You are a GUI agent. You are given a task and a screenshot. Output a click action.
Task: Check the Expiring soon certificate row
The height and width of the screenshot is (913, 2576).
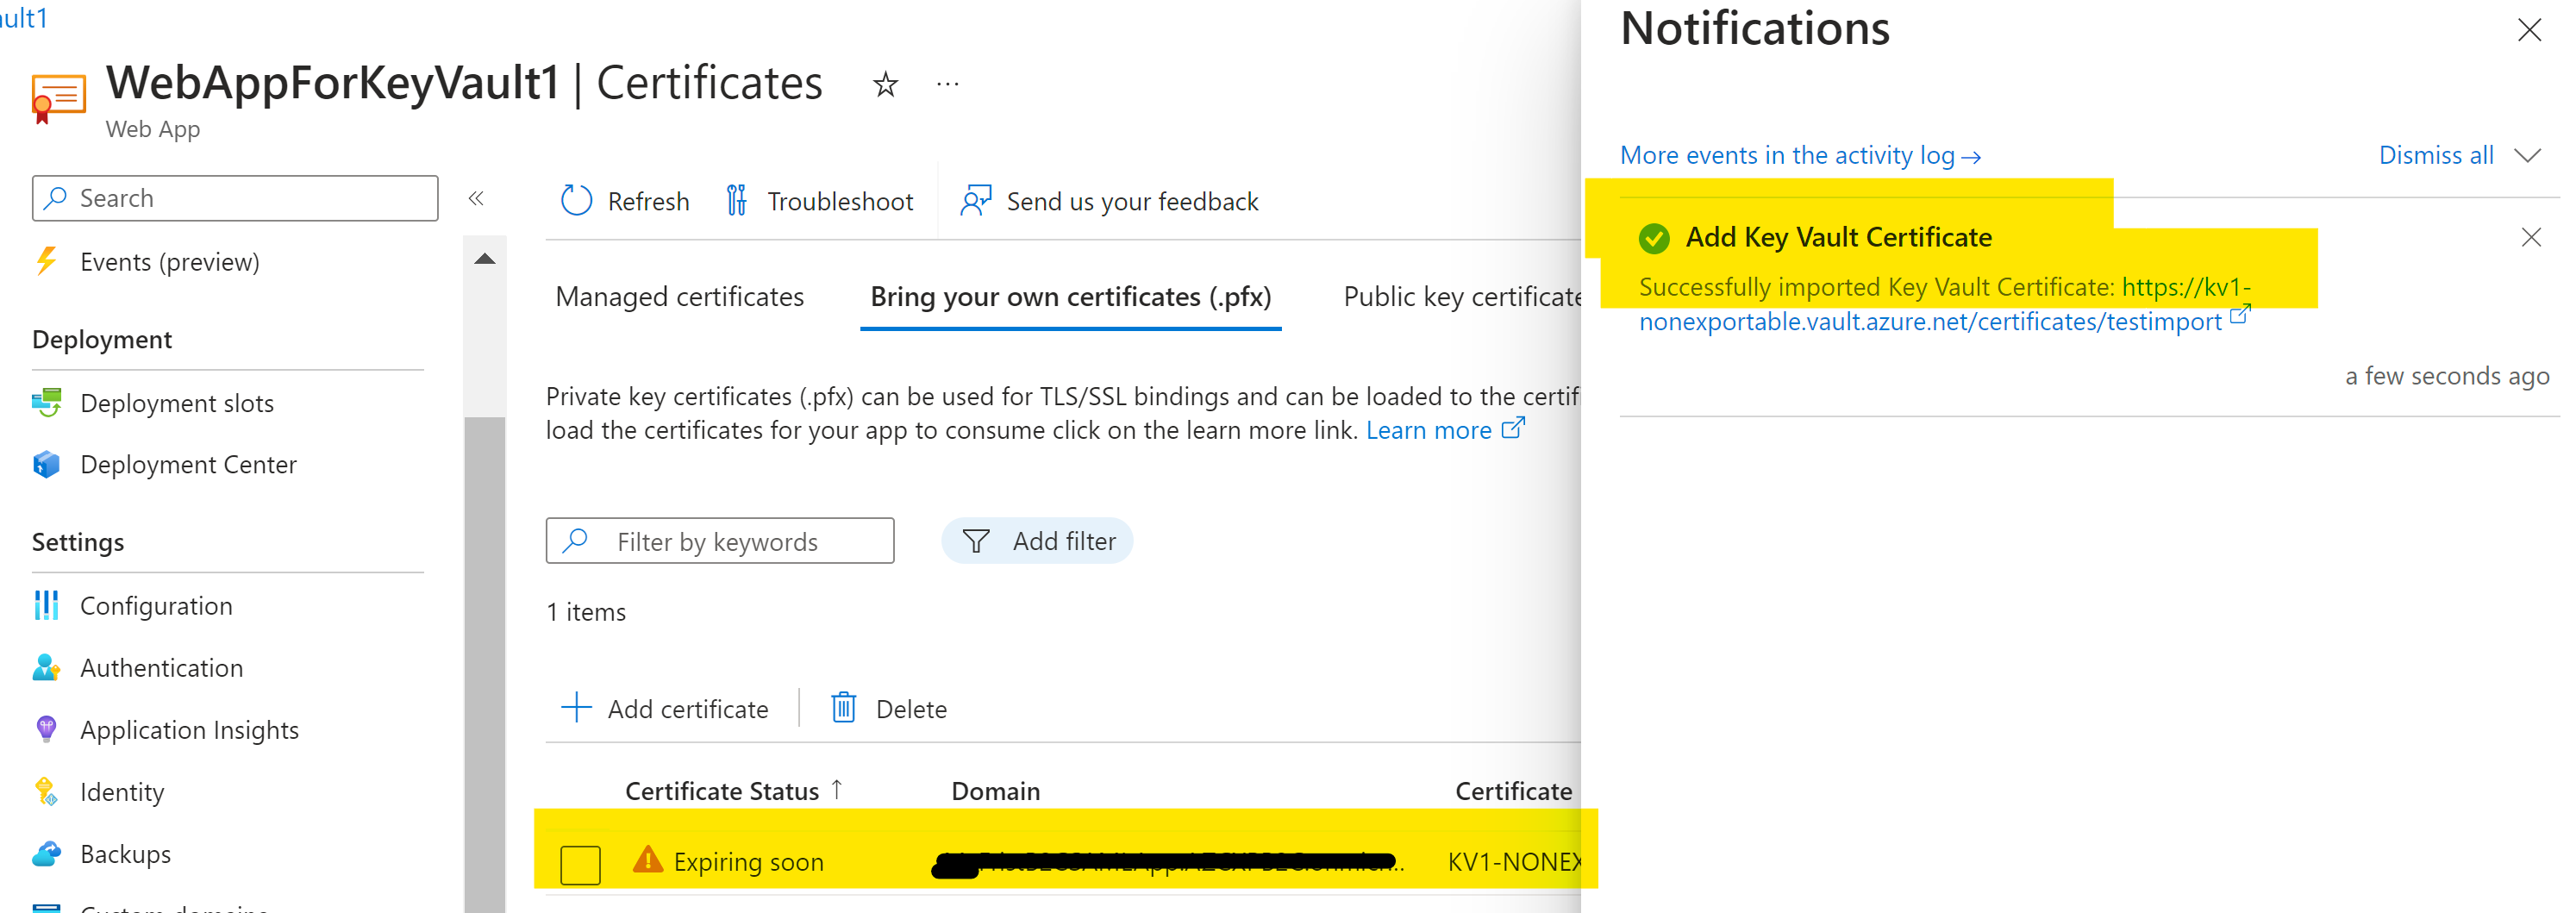pyautogui.click(x=580, y=863)
